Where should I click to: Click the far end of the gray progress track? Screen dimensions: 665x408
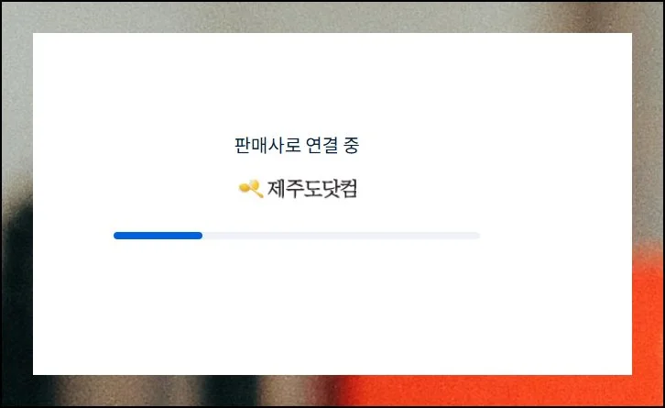[477, 236]
